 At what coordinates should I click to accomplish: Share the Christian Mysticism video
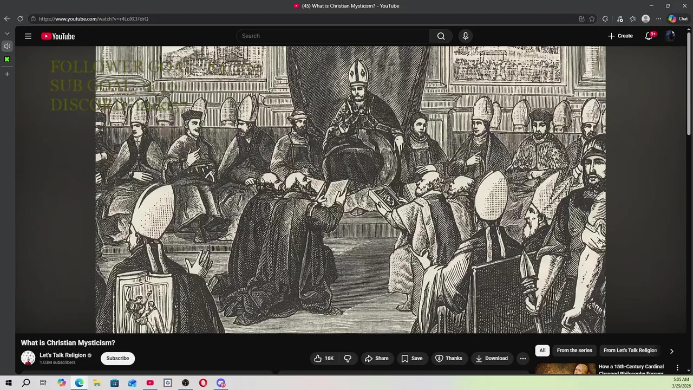coord(376,358)
